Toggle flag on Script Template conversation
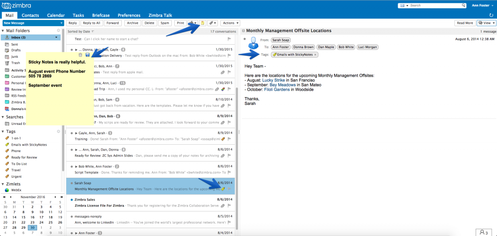The height and width of the screenshot is (236, 497). coord(229,172)
